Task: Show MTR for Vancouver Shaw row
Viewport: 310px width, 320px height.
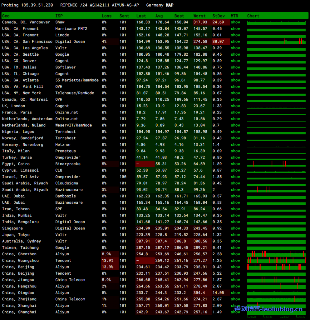Action: [x=235, y=22]
